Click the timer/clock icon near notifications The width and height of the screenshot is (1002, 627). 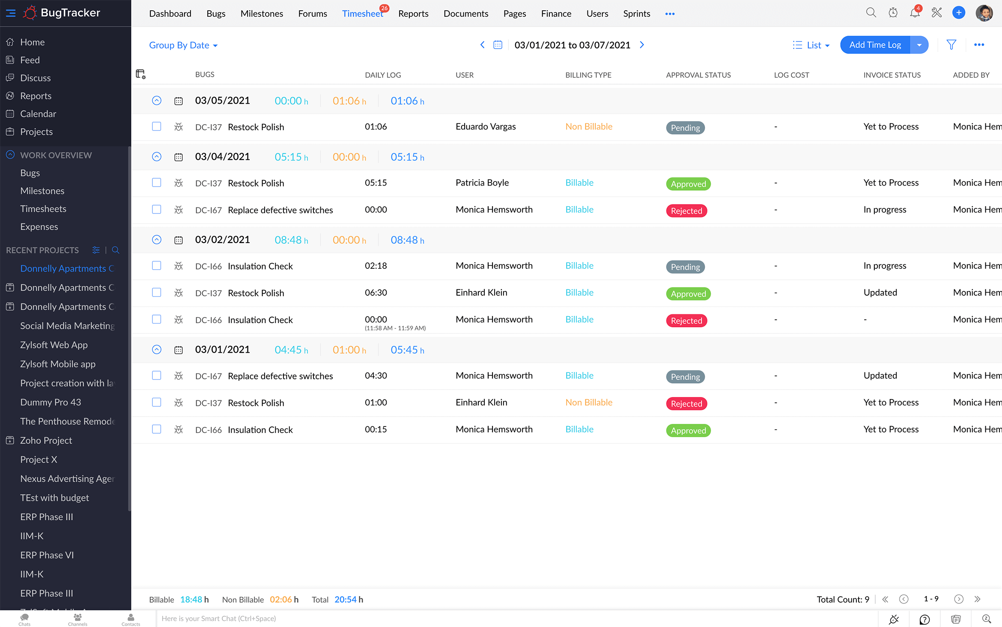tap(893, 13)
